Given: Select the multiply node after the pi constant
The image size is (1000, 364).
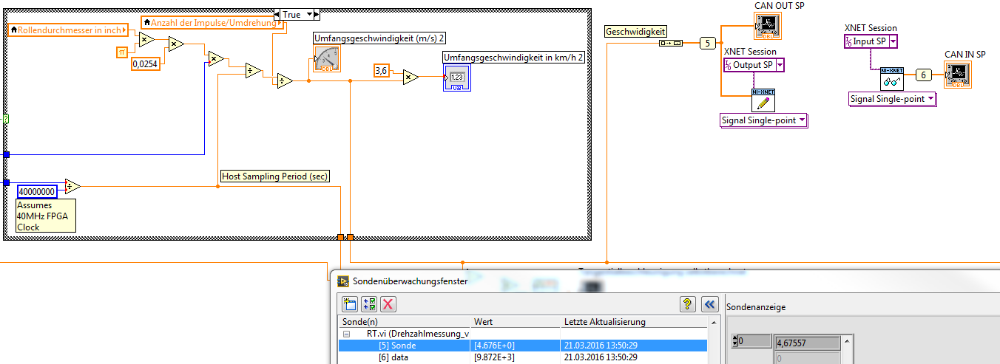Looking at the screenshot, I should click(x=146, y=40).
